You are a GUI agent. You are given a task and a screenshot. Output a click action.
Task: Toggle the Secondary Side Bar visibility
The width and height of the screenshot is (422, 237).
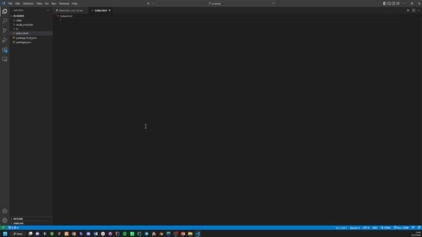394,3
